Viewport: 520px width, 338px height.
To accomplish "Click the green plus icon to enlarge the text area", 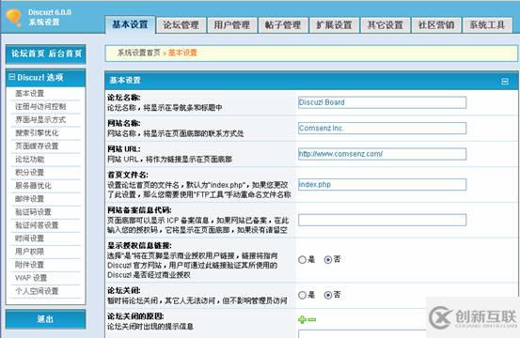I will pos(302,319).
